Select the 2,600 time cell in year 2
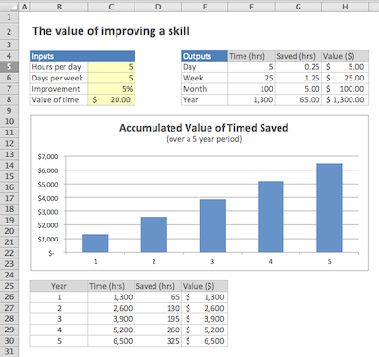379x357 pixels. tap(111, 308)
